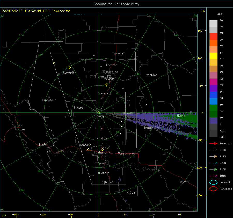Click the 2024/09/16 UTC timestamp text
Screen dimensions: 233x218
point(36,11)
